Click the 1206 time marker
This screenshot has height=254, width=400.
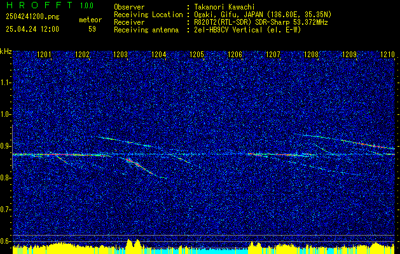click(x=235, y=55)
